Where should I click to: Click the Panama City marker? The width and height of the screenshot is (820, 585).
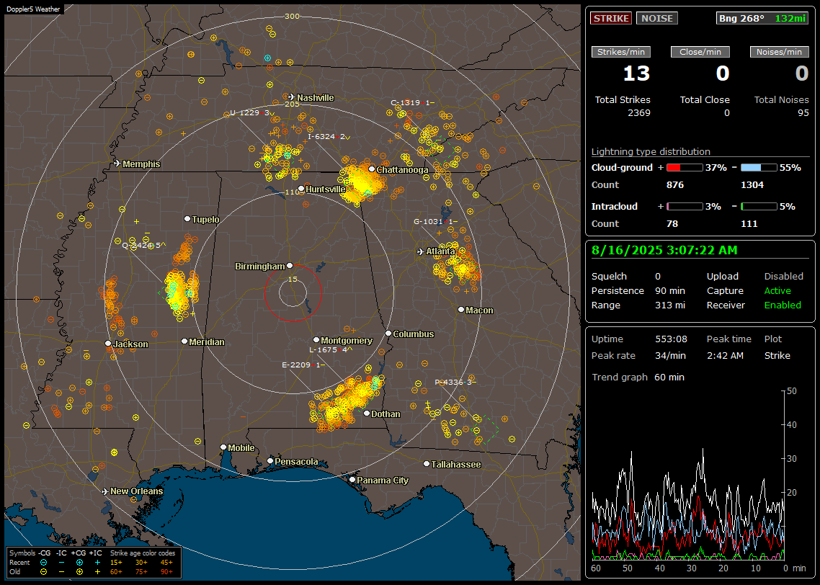[352, 479]
